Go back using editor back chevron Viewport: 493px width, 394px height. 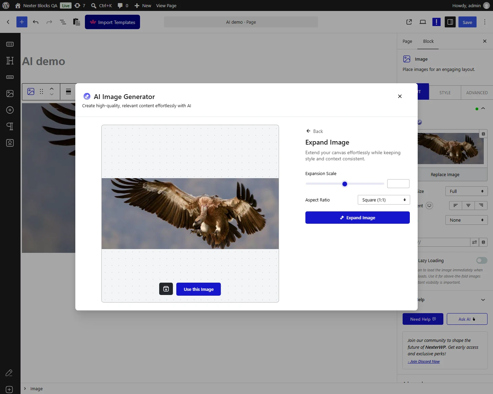pyautogui.click(x=8, y=22)
